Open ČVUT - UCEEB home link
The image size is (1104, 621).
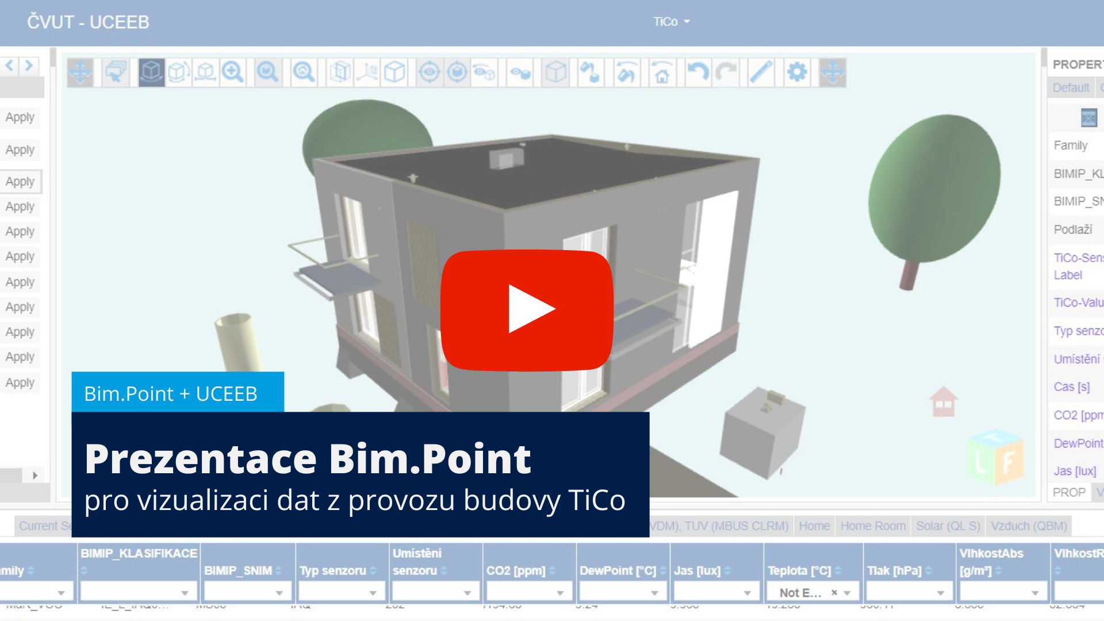(88, 22)
